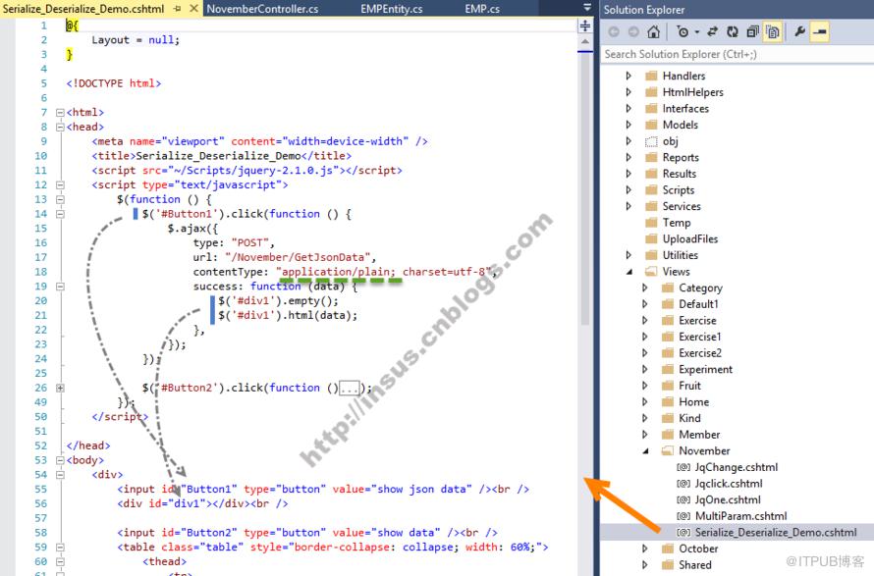Click the editor split window handle
Image resolution: width=874 pixels, height=576 pixels.
[584, 26]
